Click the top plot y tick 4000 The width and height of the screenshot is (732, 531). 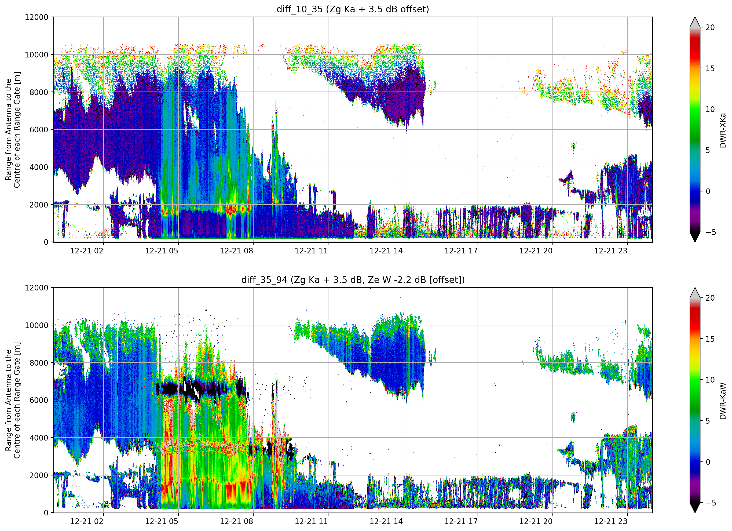click(x=39, y=167)
